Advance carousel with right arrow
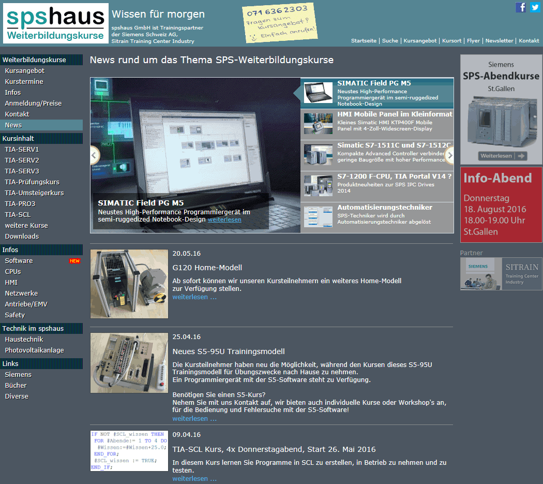This screenshot has height=484, width=543. pyautogui.click(x=449, y=155)
